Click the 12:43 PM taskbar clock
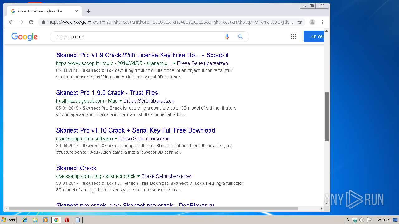The image size is (399, 224). (x=383, y=220)
